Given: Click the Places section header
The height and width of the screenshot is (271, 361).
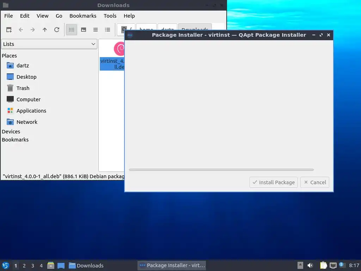Looking at the screenshot, I should click(x=9, y=56).
